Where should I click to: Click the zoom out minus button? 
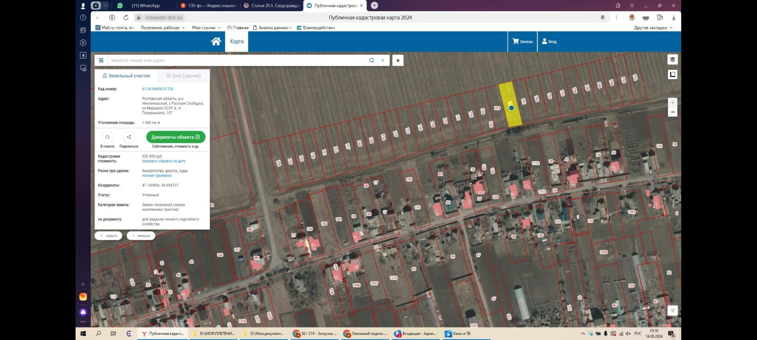tap(672, 112)
